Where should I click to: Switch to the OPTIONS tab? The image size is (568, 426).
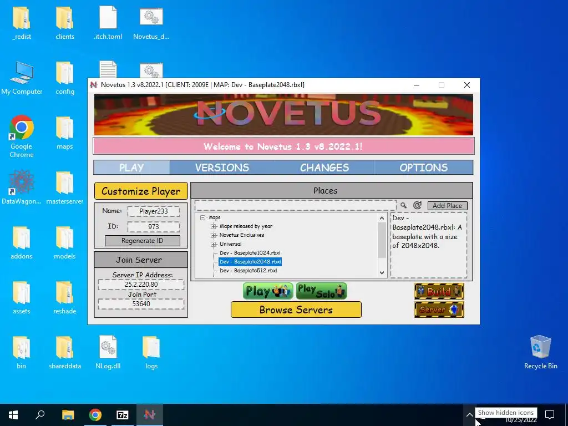coord(423,168)
